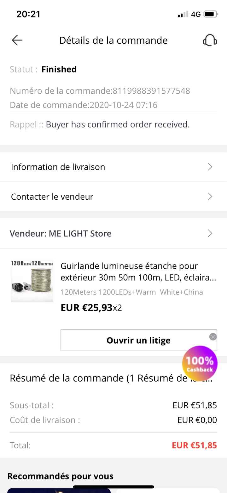Expand Information de livraison chevron

(210, 167)
